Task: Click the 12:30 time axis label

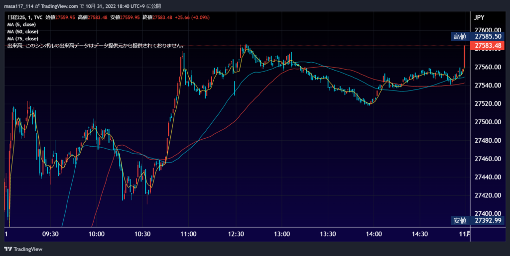Action: point(236,234)
